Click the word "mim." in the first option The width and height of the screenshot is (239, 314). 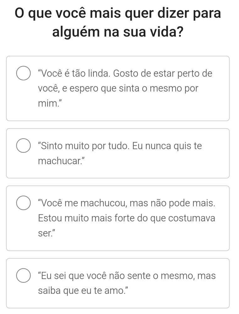48,104
